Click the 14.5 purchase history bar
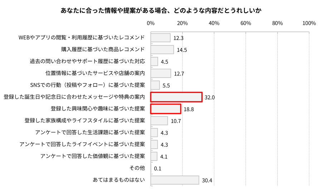Image resolution: width=322 pixels, height=192 pixels. [162, 50]
